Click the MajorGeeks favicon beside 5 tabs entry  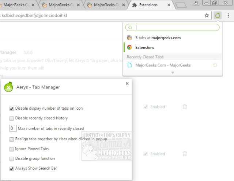(129, 38)
